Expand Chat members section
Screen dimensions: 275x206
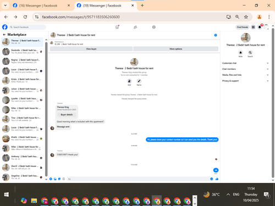point(245,69)
